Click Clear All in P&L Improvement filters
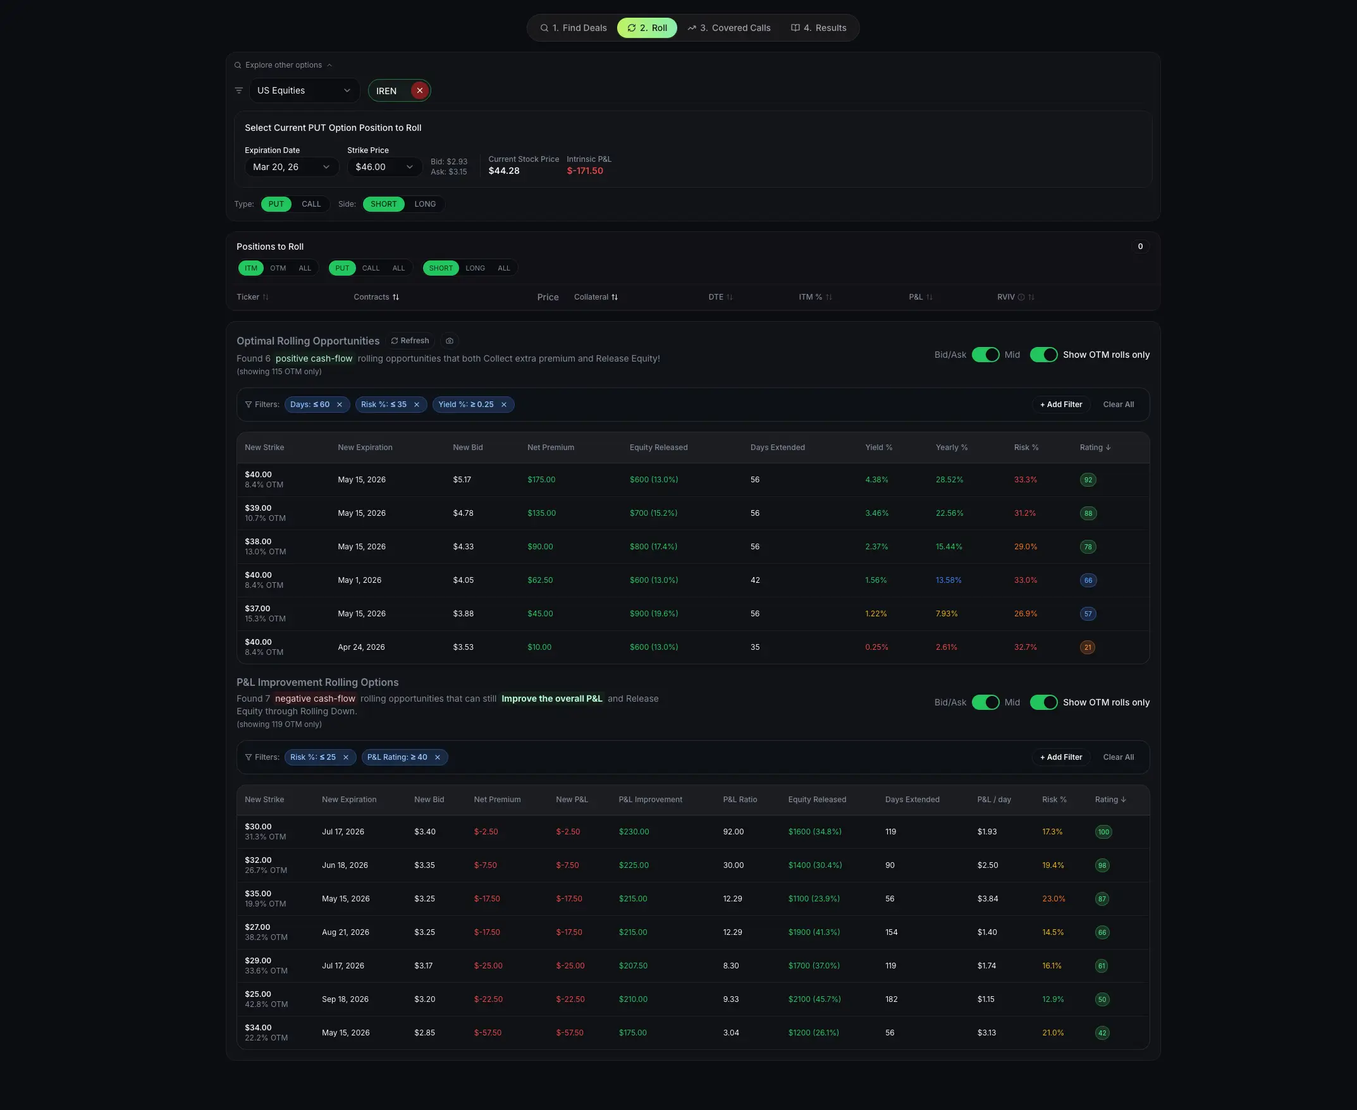1357x1110 pixels. (1118, 757)
